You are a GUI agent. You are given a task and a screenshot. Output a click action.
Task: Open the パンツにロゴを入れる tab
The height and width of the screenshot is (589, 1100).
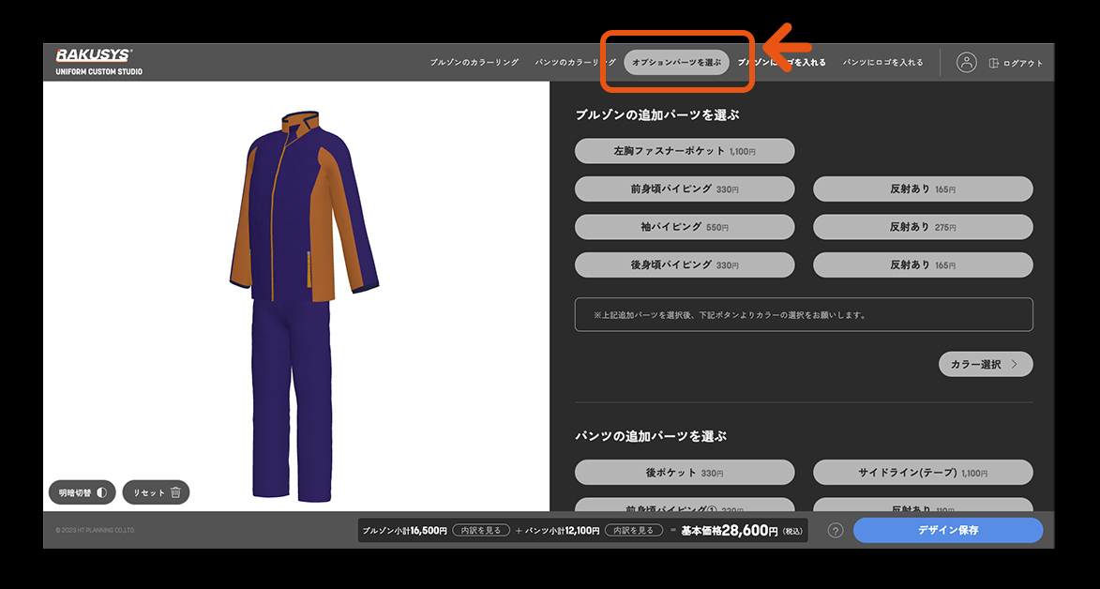[x=882, y=63]
